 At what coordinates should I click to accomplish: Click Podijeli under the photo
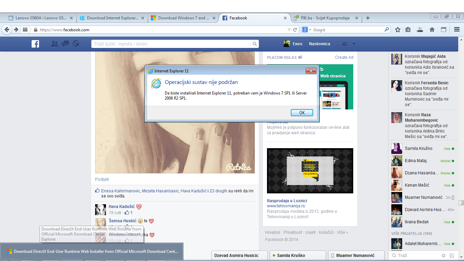coord(102,179)
